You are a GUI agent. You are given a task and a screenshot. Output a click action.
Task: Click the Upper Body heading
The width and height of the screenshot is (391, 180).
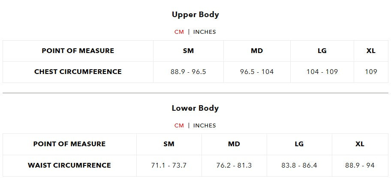[x=195, y=15]
